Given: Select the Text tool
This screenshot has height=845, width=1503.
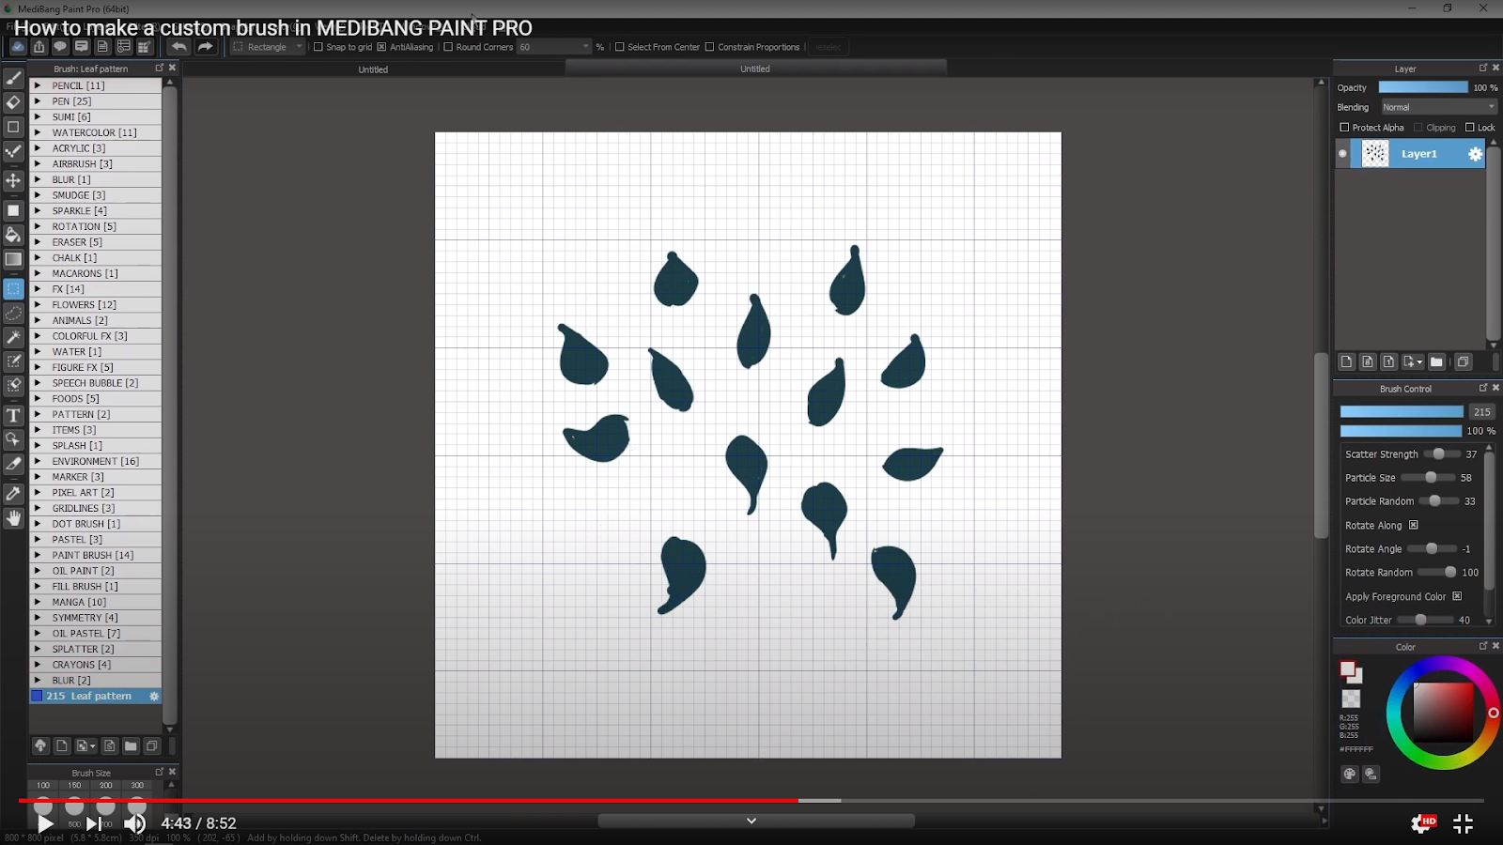Looking at the screenshot, I should click(13, 415).
